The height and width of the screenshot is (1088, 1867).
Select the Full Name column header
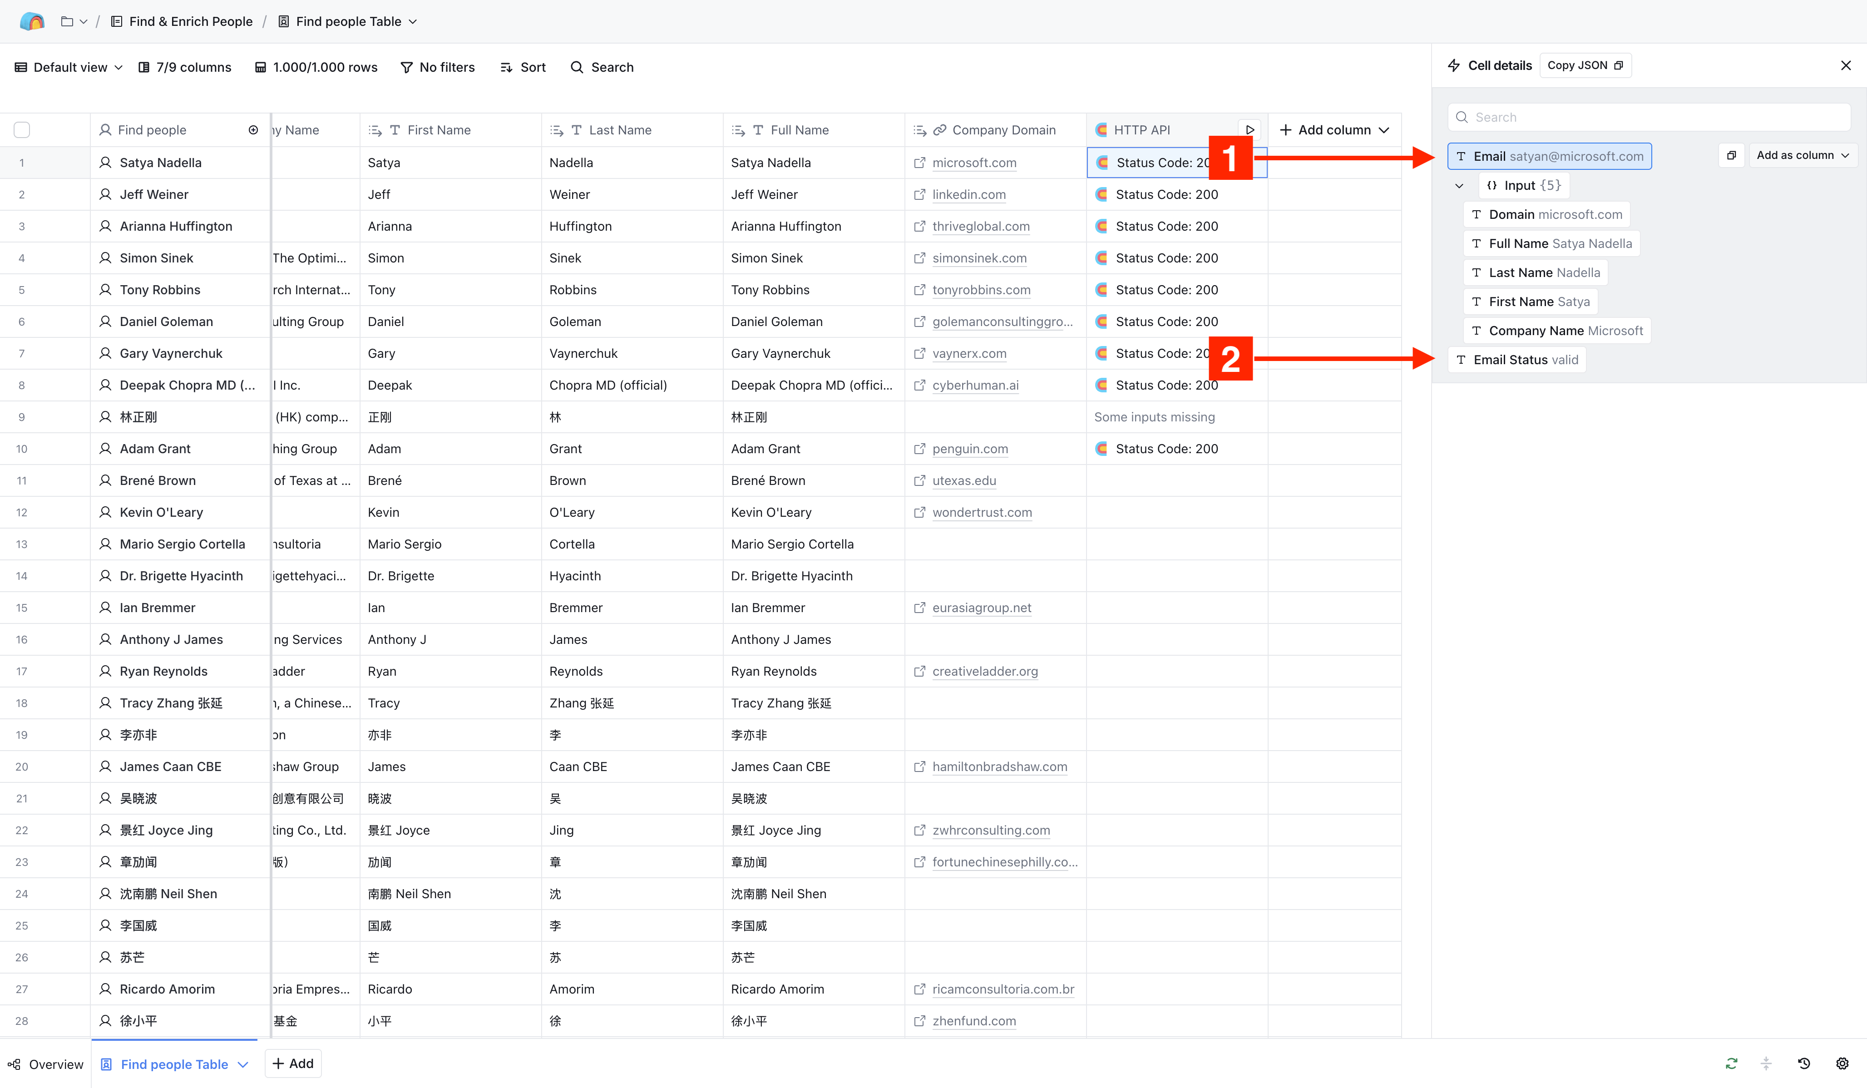(x=814, y=130)
